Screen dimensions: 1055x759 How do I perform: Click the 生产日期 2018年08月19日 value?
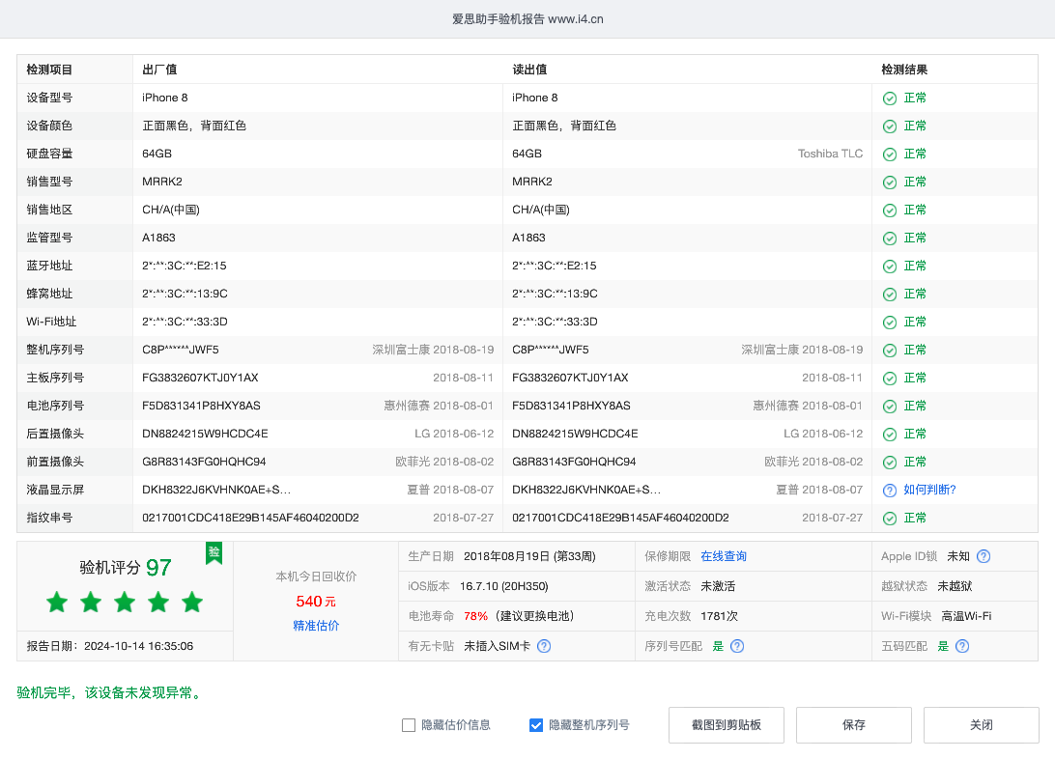529,556
